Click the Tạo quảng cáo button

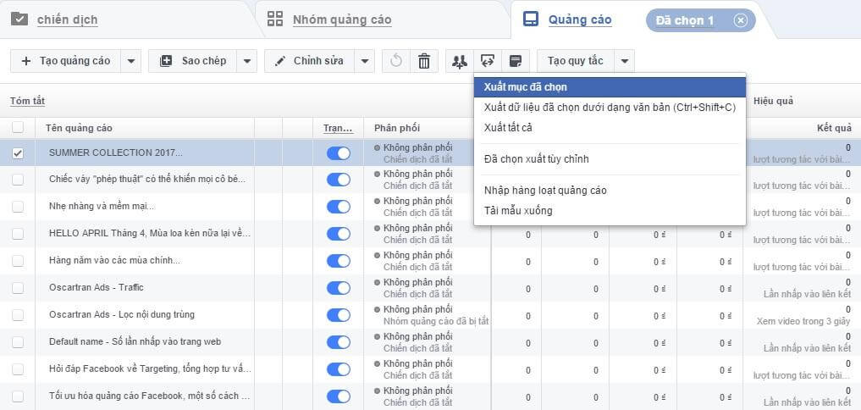(66, 61)
